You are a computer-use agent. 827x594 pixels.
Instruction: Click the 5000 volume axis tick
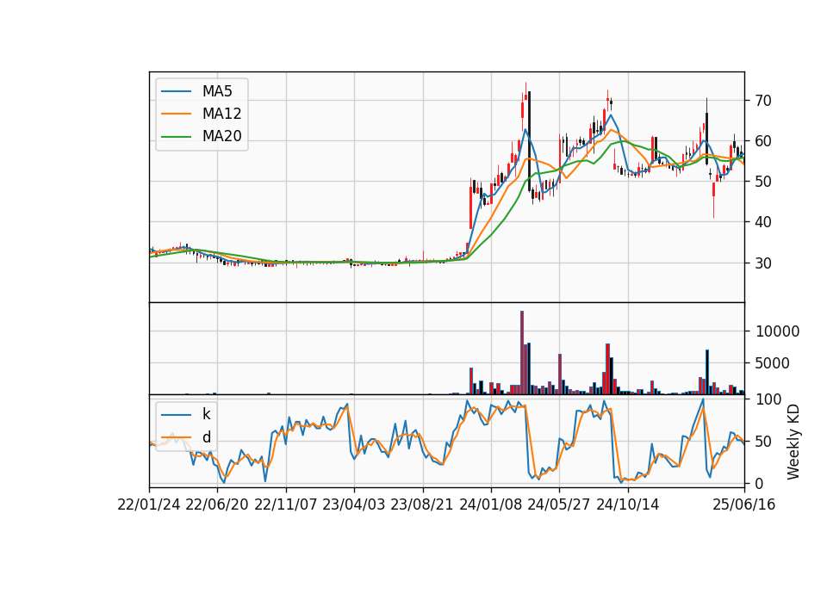[x=773, y=363]
